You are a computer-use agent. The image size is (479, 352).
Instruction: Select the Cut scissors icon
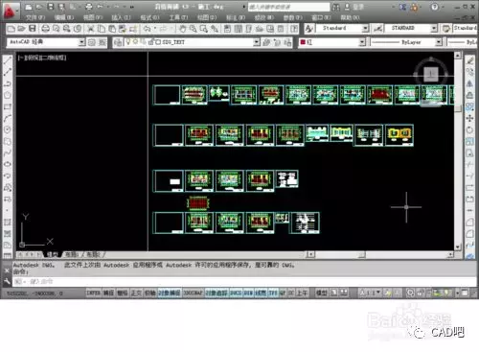(91, 29)
